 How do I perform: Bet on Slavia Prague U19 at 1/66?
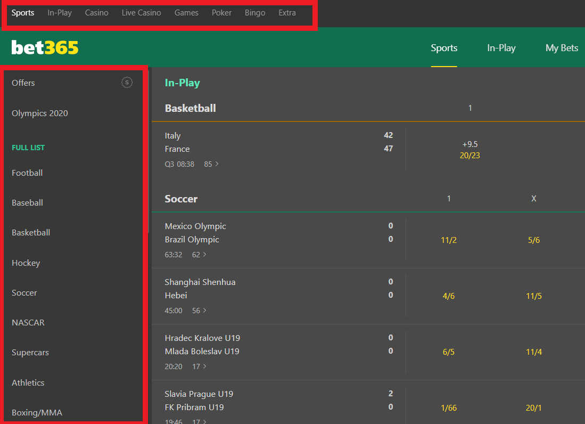[448, 408]
